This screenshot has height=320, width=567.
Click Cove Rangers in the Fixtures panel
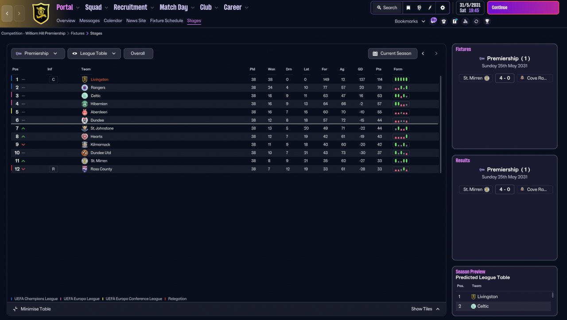coord(535,78)
